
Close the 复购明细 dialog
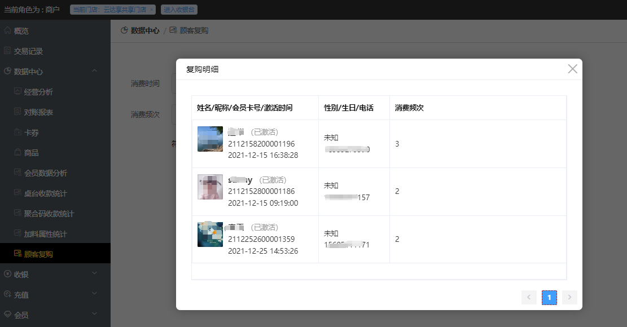[572, 69]
